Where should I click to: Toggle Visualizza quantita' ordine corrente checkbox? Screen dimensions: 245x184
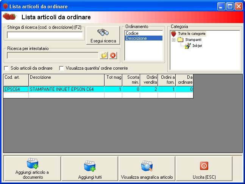[61, 68]
